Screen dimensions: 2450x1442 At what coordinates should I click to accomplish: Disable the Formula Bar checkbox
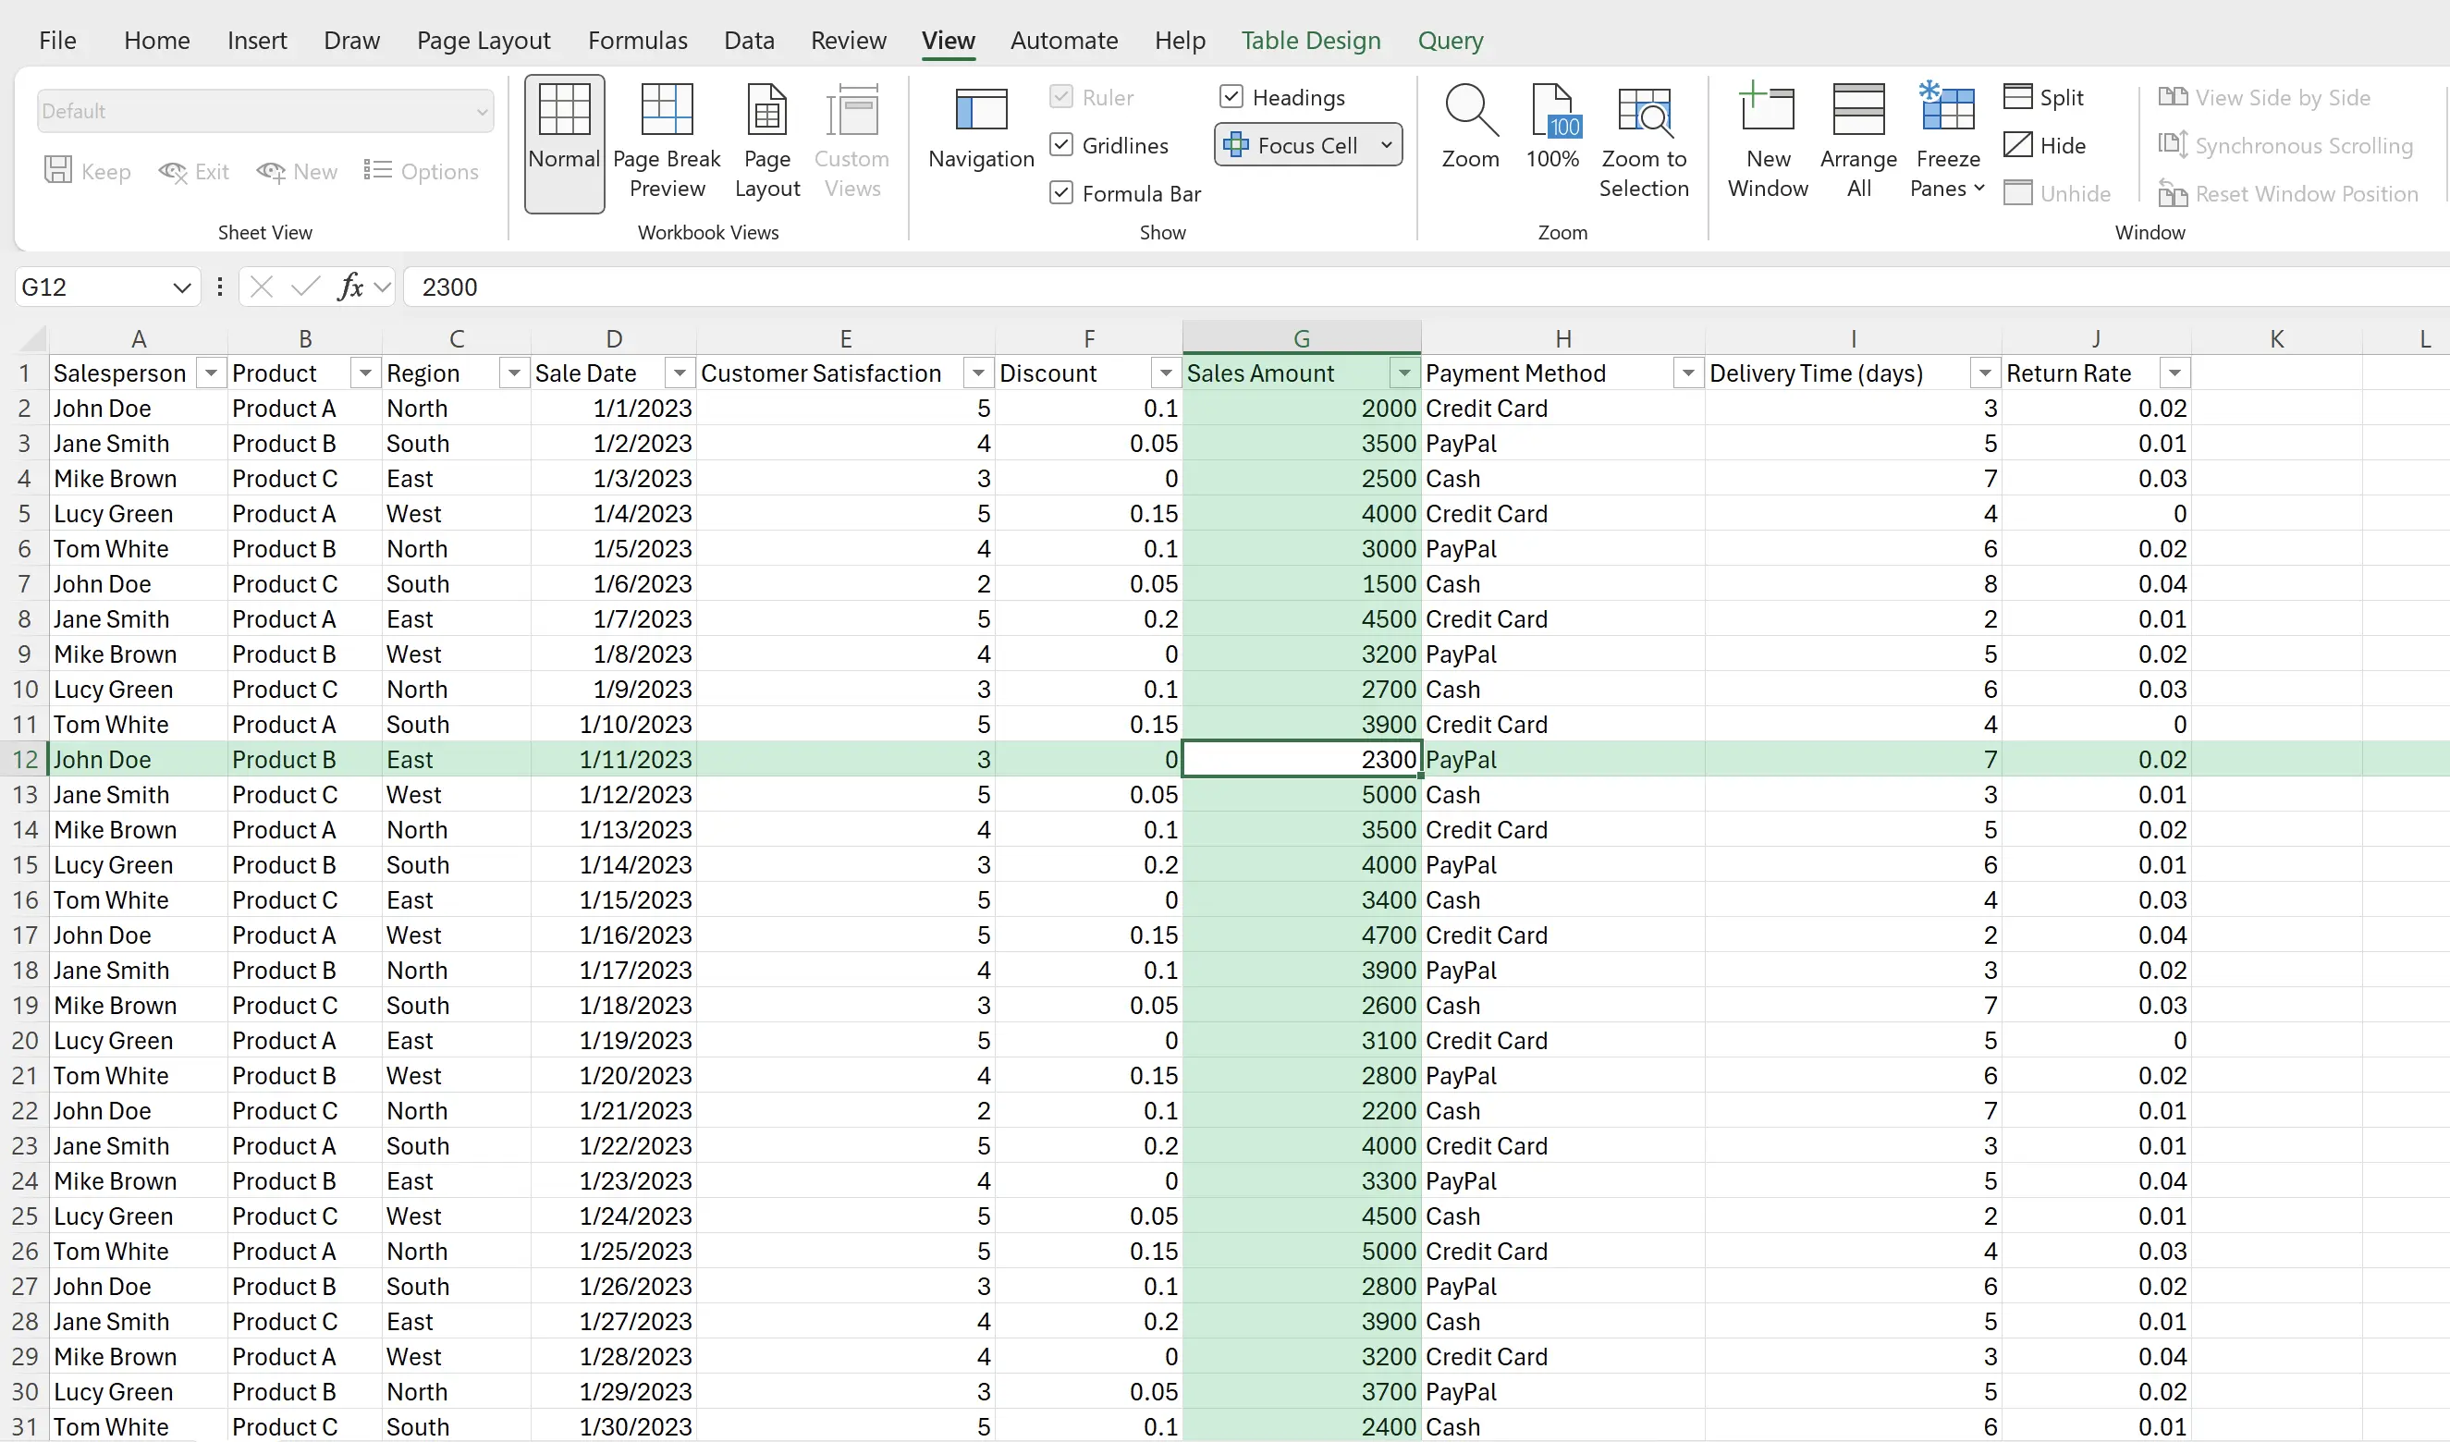tap(1060, 193)
